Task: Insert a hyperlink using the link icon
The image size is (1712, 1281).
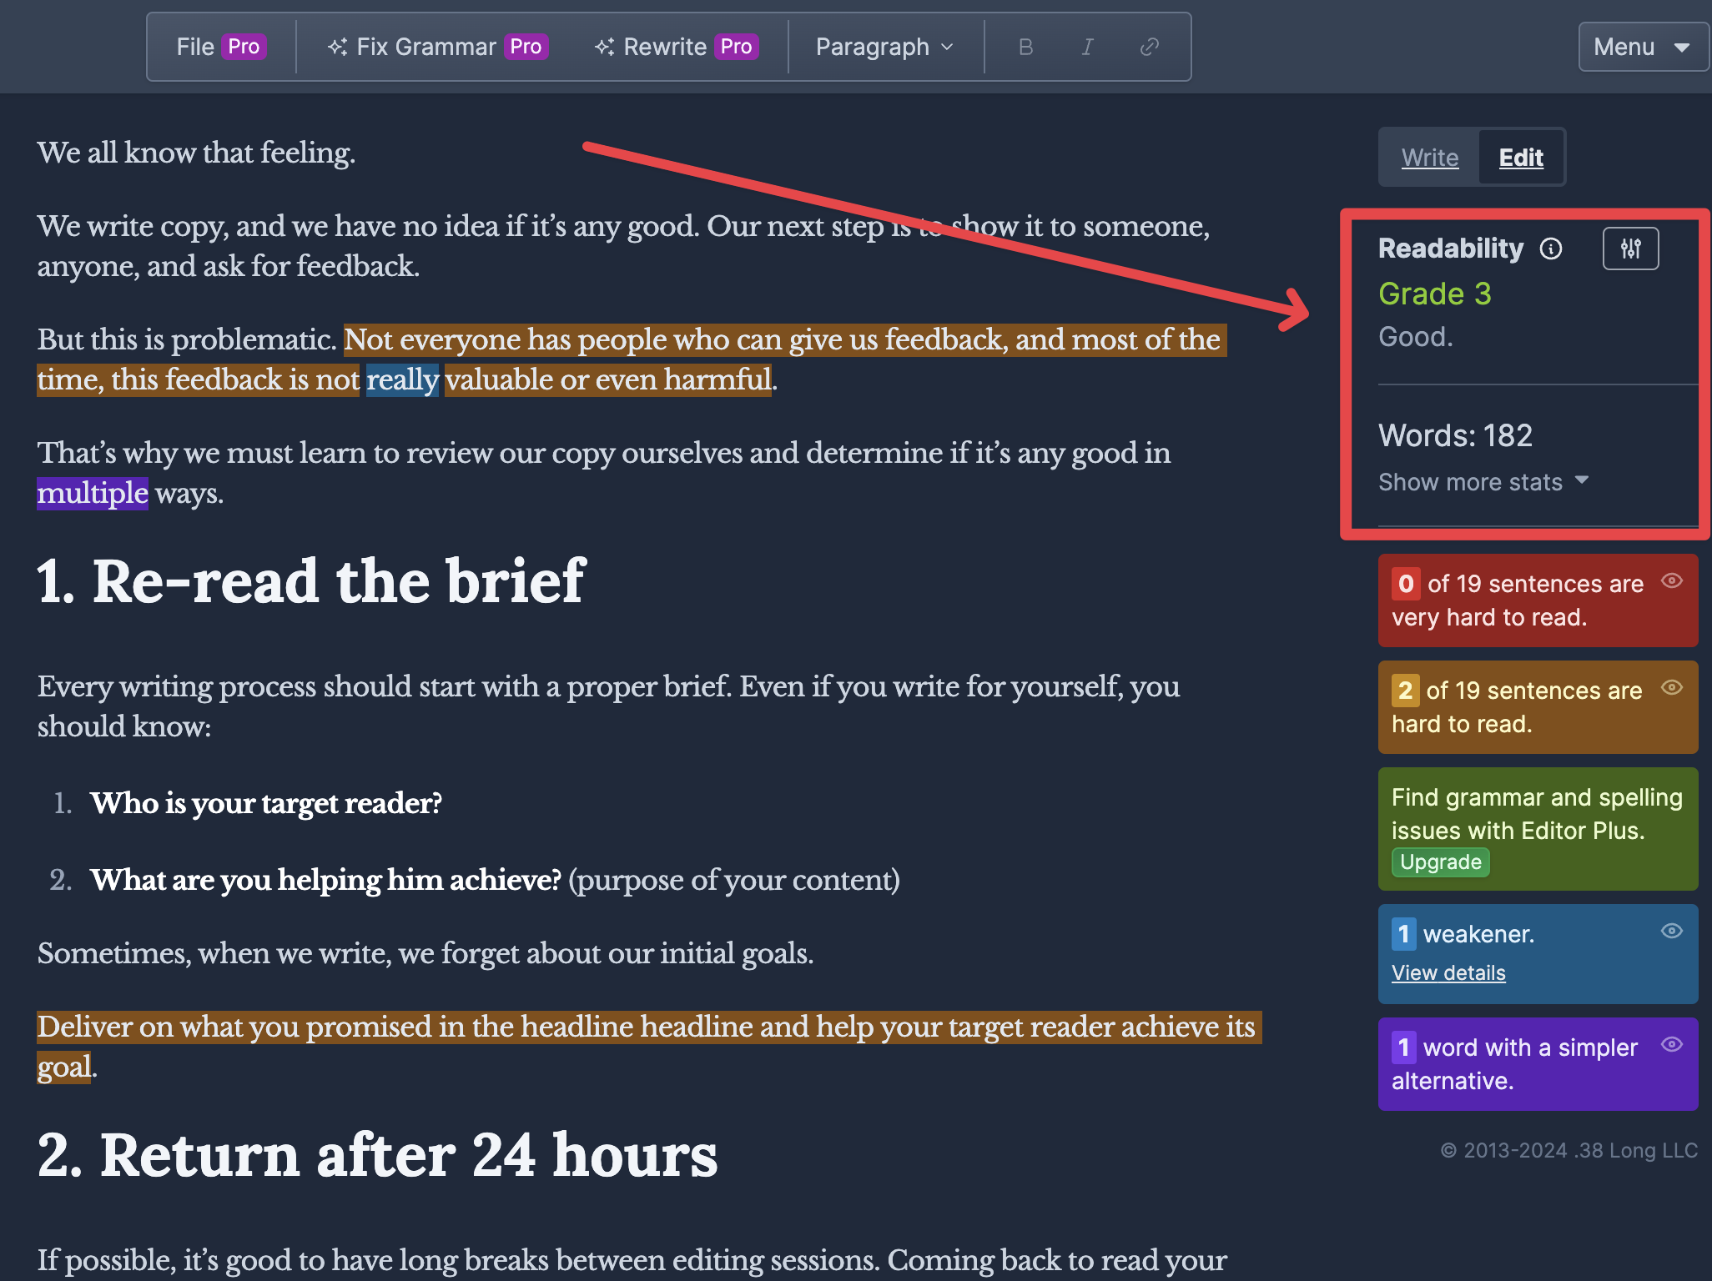Action: pyautogui.click(x=1149, y=47)
